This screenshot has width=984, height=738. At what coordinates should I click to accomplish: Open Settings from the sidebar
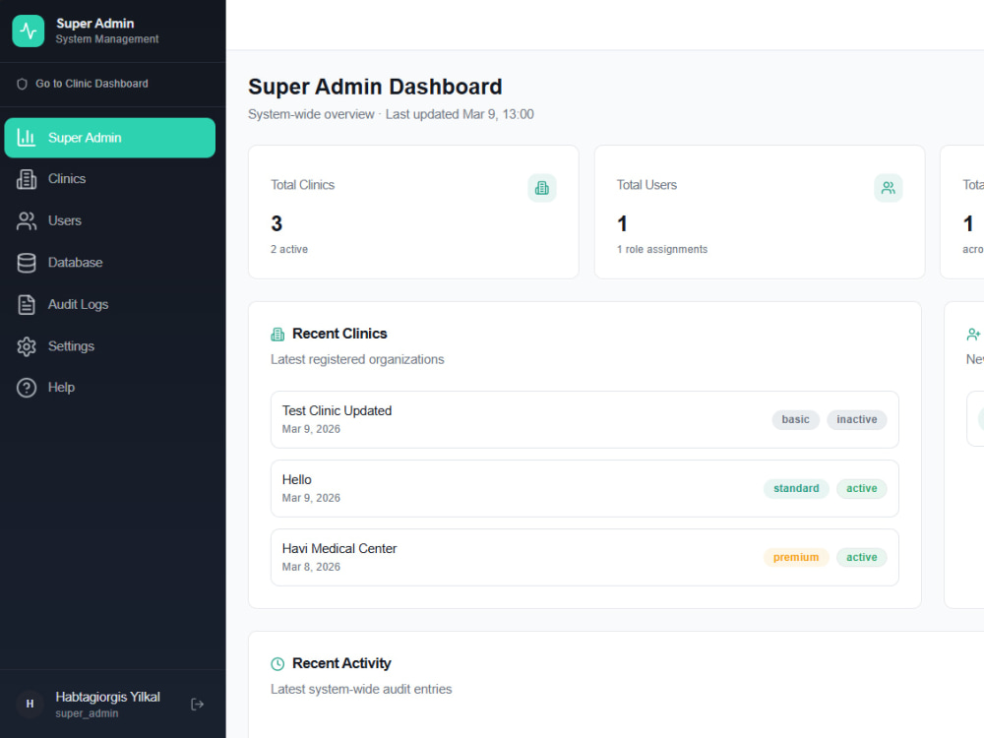(110, 346)
